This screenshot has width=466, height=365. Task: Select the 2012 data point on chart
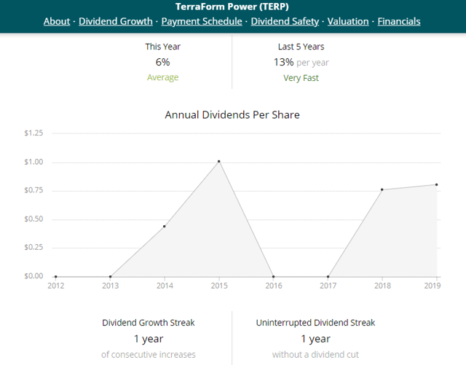click(x=56, y=277)
